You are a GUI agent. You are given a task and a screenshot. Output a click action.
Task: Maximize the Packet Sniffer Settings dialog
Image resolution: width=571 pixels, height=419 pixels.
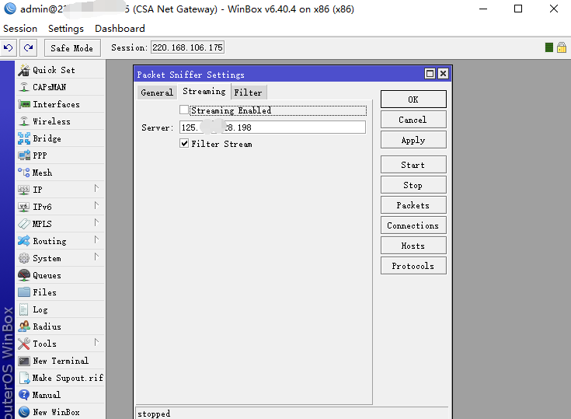[x=430, y=74]
